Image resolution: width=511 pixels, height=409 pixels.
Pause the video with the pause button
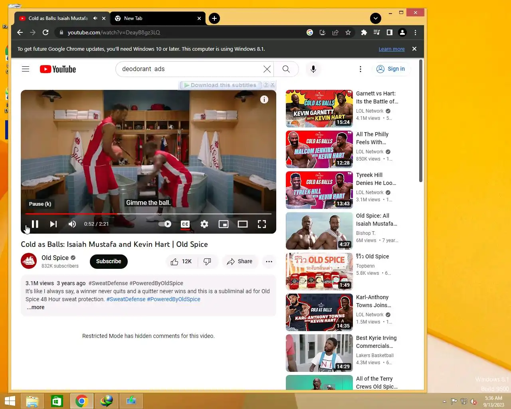pyautogui.click(x=35, y=224)
